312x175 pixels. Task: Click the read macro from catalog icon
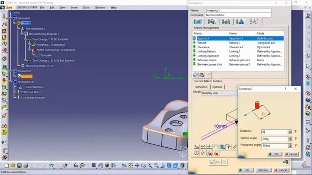point(195,75)
